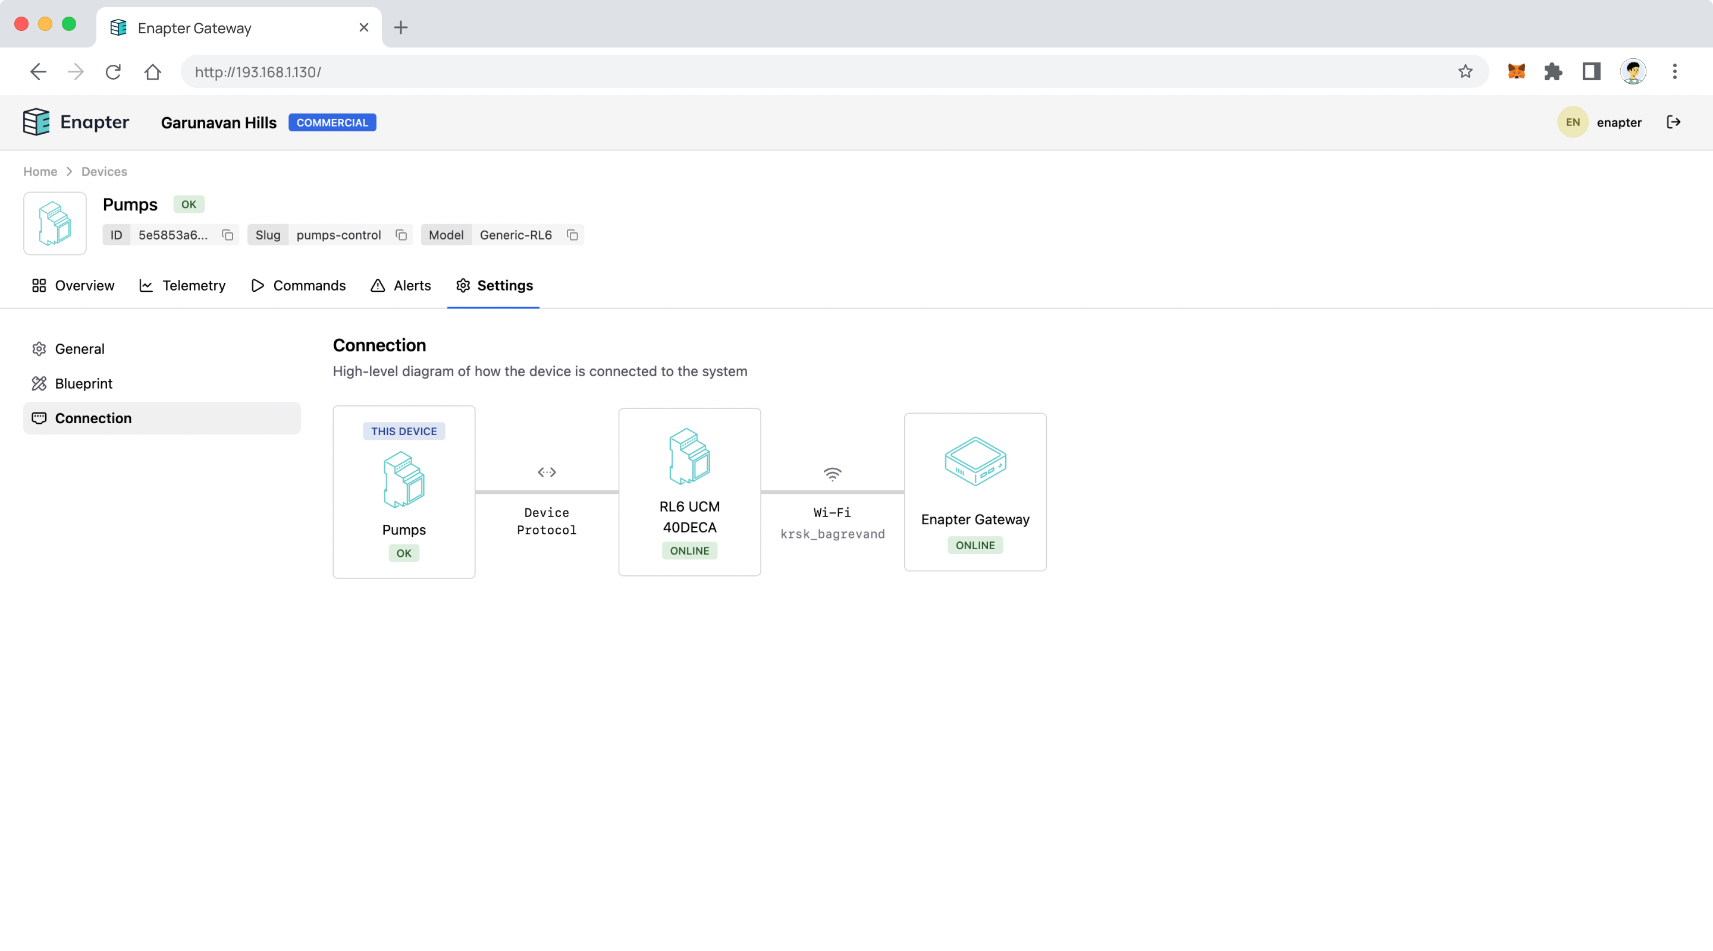
Task: Click the Enapter Gateway device card
Action: [x=975, y=492]
